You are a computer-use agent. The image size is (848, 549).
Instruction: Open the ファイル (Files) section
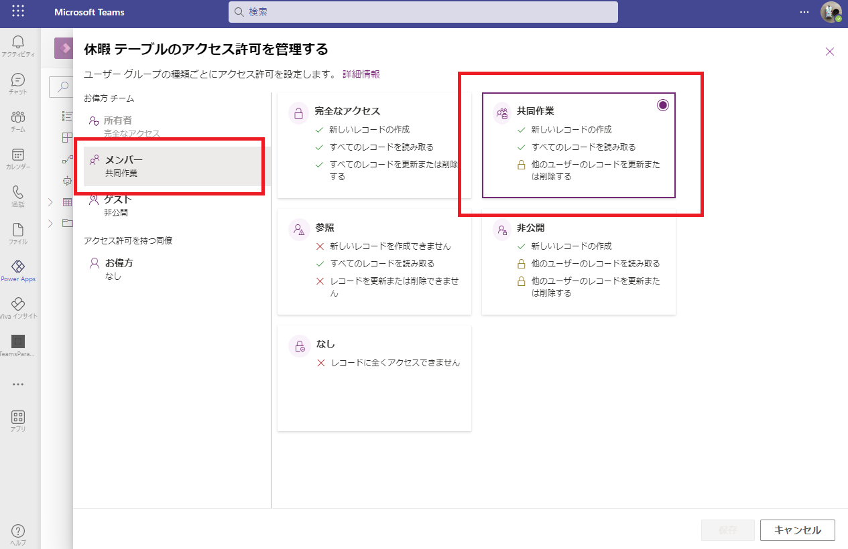coord(18,232)
